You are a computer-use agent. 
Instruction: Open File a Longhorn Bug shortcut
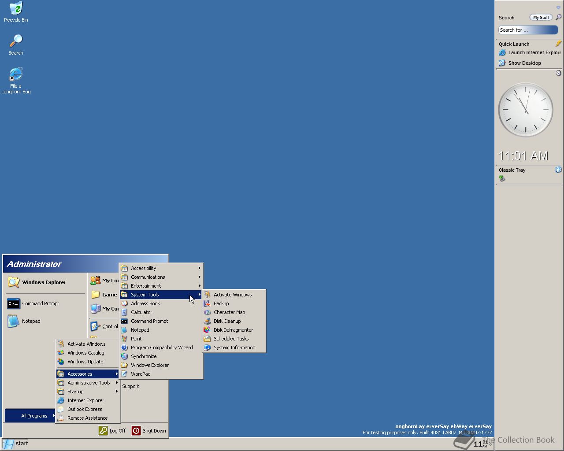click(x=16, y=81)
